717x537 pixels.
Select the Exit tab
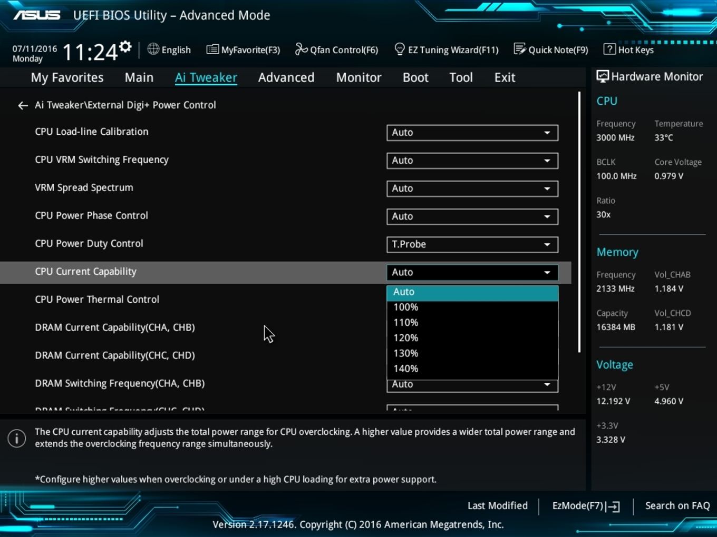pos(505,77)
